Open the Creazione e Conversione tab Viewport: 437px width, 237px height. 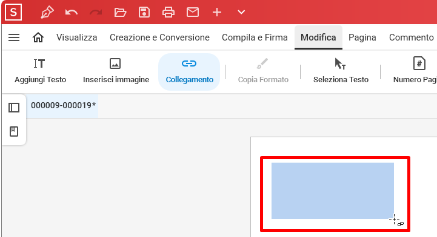click(x=159, y=37)
